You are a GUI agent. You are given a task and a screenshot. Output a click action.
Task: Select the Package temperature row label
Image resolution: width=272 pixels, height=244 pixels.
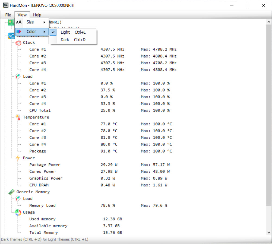click(x=38, y=151)
